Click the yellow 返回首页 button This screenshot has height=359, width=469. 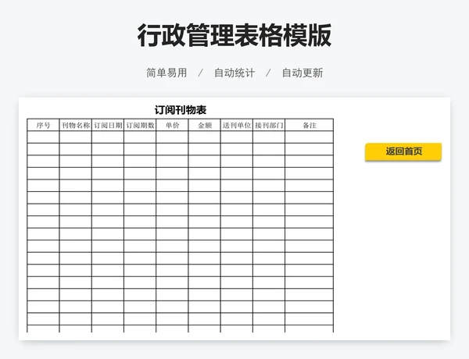pos(403,151)
